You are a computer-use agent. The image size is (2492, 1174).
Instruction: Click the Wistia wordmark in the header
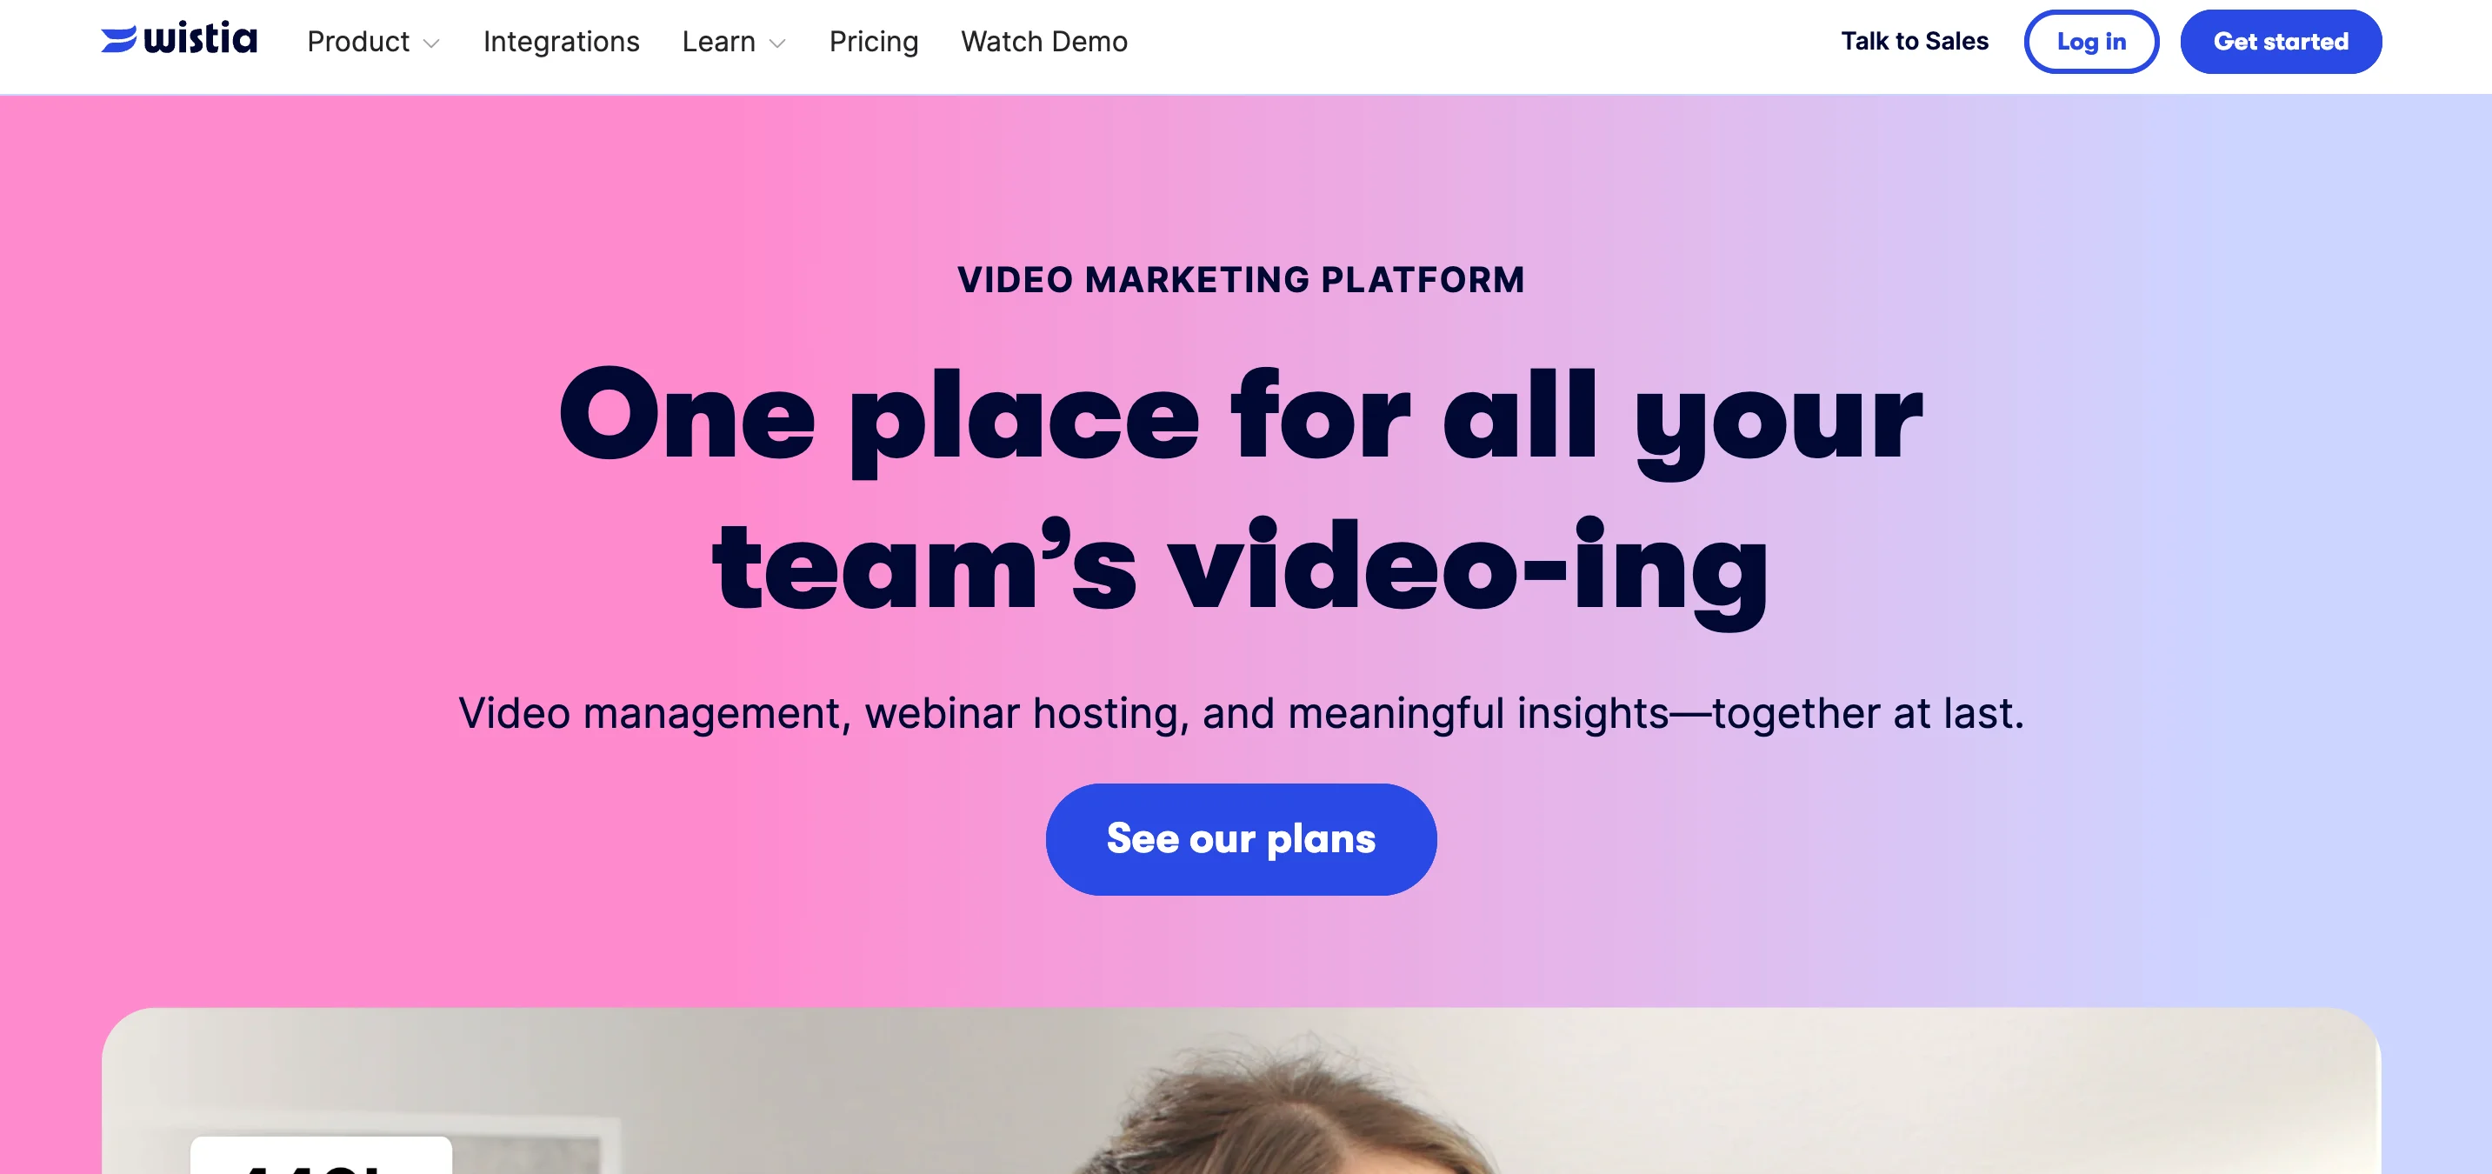pos(200,37)
